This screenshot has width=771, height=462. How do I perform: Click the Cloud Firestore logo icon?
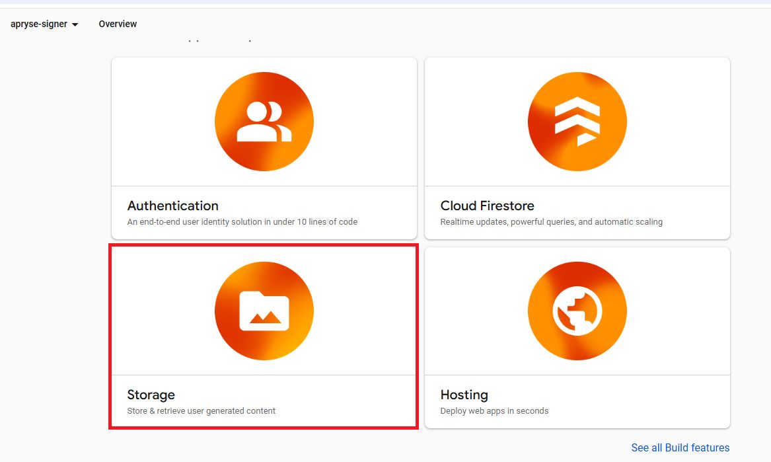[x=577, y=122]
